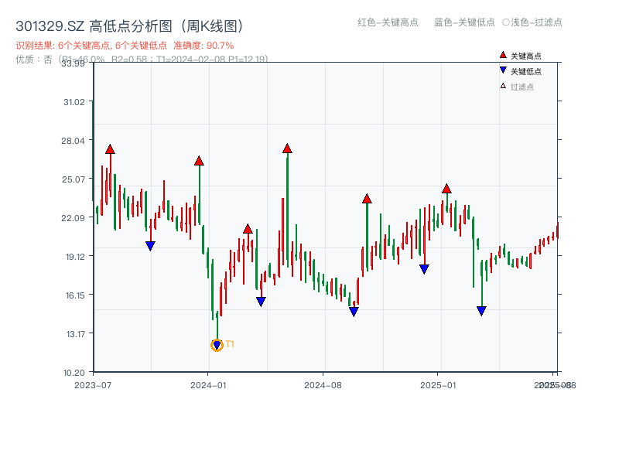Select the blue marker near the August 2024 bottom
Image resolution: width=619 pixels, height=464 pixels.
click(354, 311)
